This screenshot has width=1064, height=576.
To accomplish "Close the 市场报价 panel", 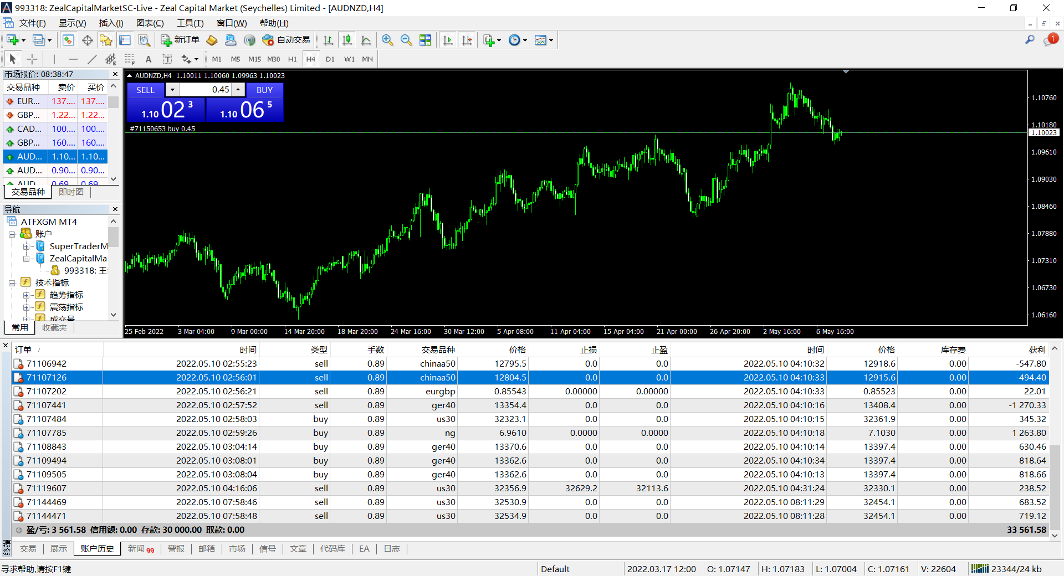I will [x=115, y=74].
